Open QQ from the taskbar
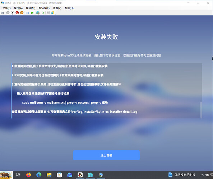 (x=80, y=175)
